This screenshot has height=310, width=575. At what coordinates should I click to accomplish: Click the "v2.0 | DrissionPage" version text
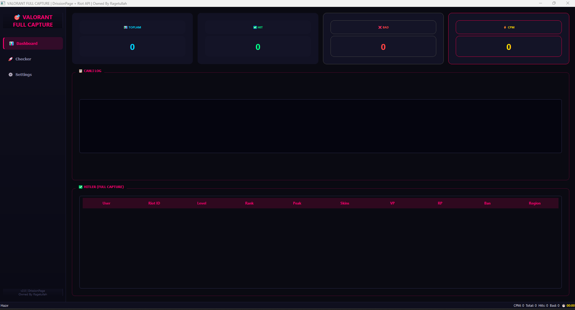point(33,291)
